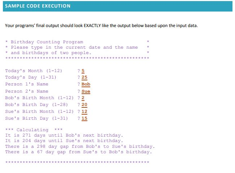The width and height of the screenshot is (235, 173).
Task: Click Sue's Birth Month value 12
Action: pyautogui.click(x=84, y=112)
